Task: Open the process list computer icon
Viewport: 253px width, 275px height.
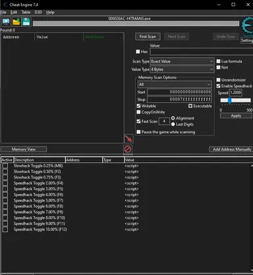Action: tap(6, 22)
